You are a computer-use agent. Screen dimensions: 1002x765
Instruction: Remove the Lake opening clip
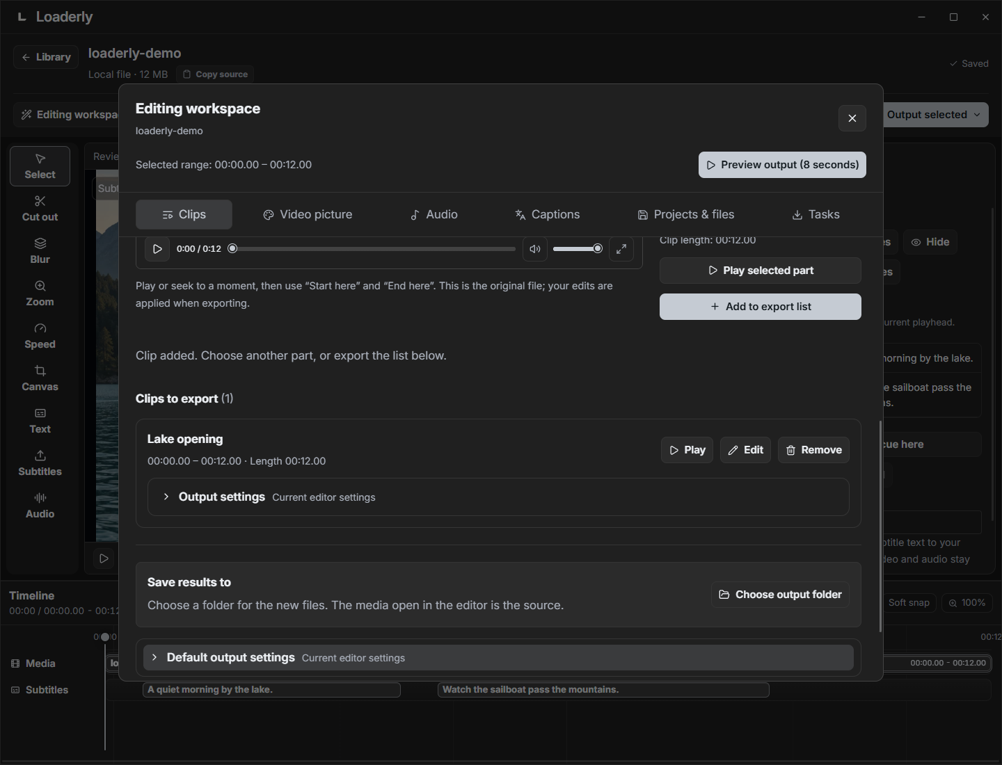click(813, 450)
